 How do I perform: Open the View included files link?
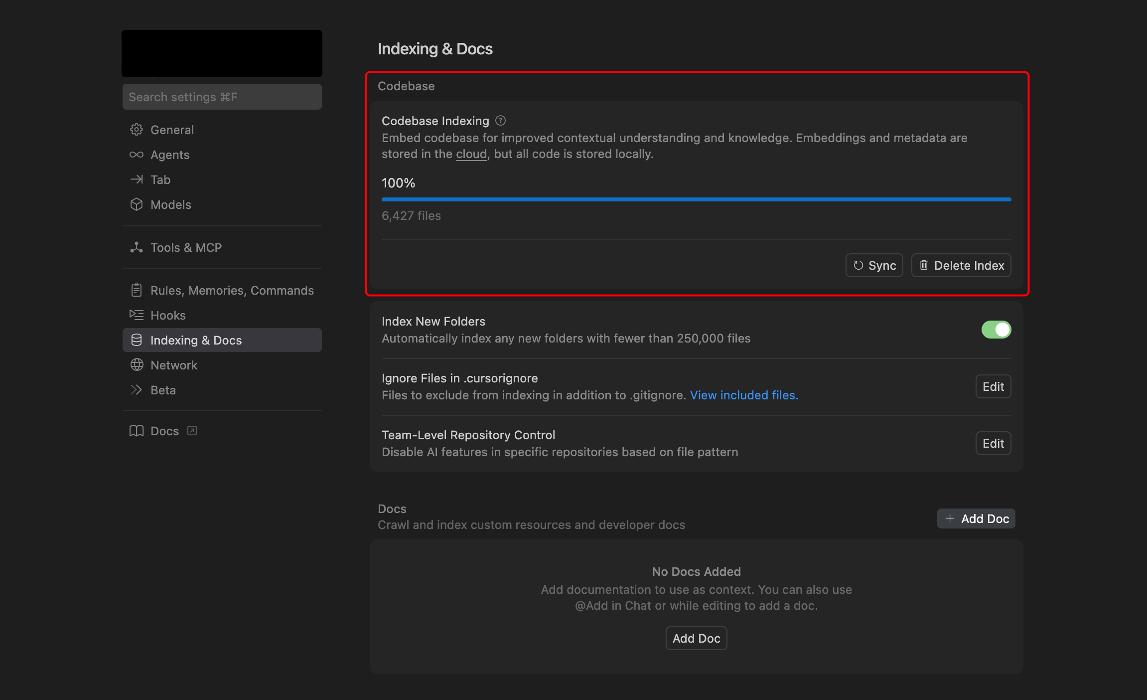coord(743,395)
